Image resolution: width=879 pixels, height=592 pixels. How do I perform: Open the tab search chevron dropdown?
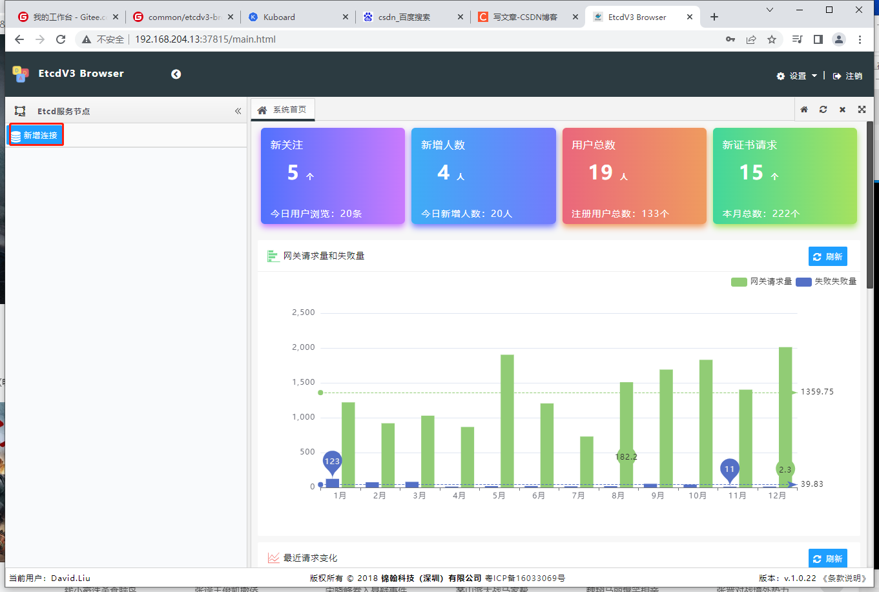770,10
